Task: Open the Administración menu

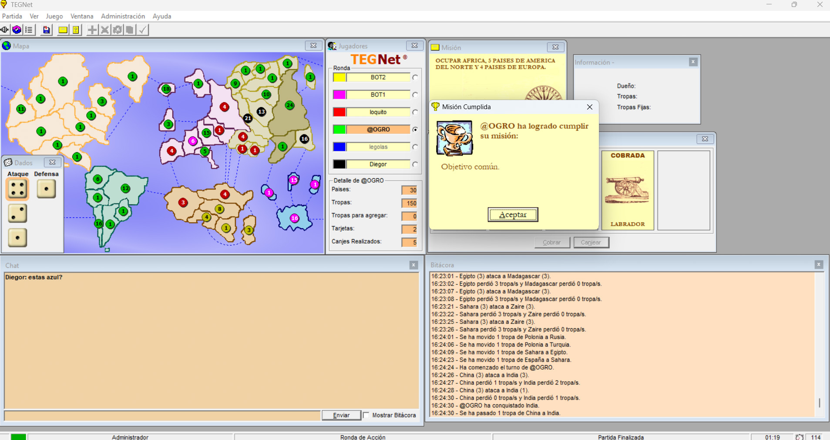Action: [123, 16]
